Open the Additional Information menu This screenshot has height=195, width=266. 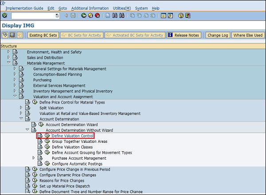90,8
